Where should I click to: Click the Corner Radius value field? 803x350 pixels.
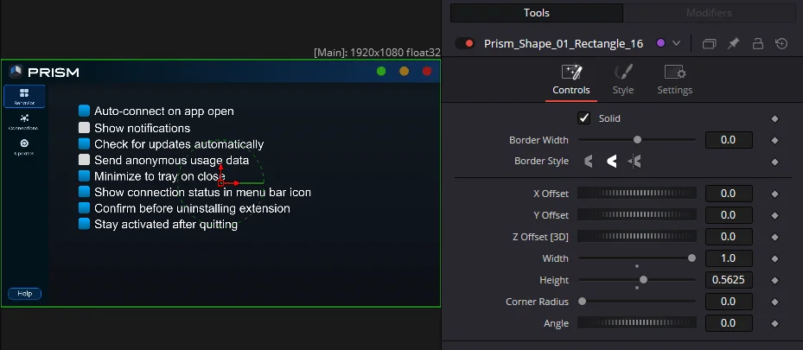729,302
